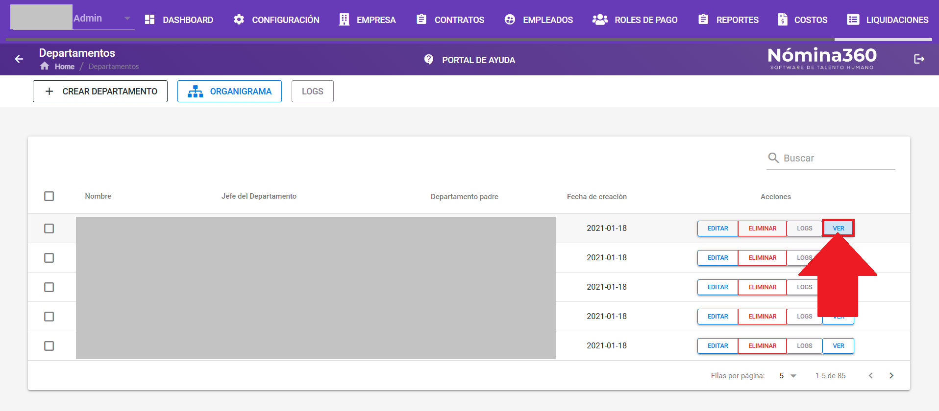The height and width of the screenshot is (411, 939).
Task: Click Editar in the fifth row
Action: pyautogui.click(x=717, y=346)
